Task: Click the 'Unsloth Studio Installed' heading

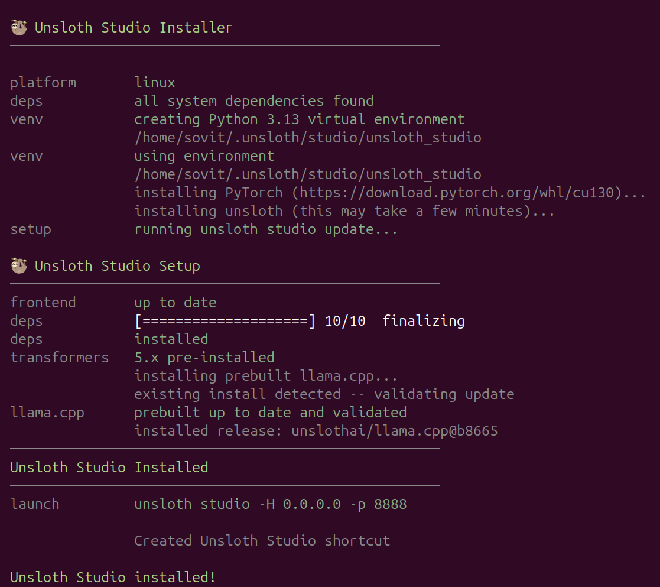Action: [109, 468]
